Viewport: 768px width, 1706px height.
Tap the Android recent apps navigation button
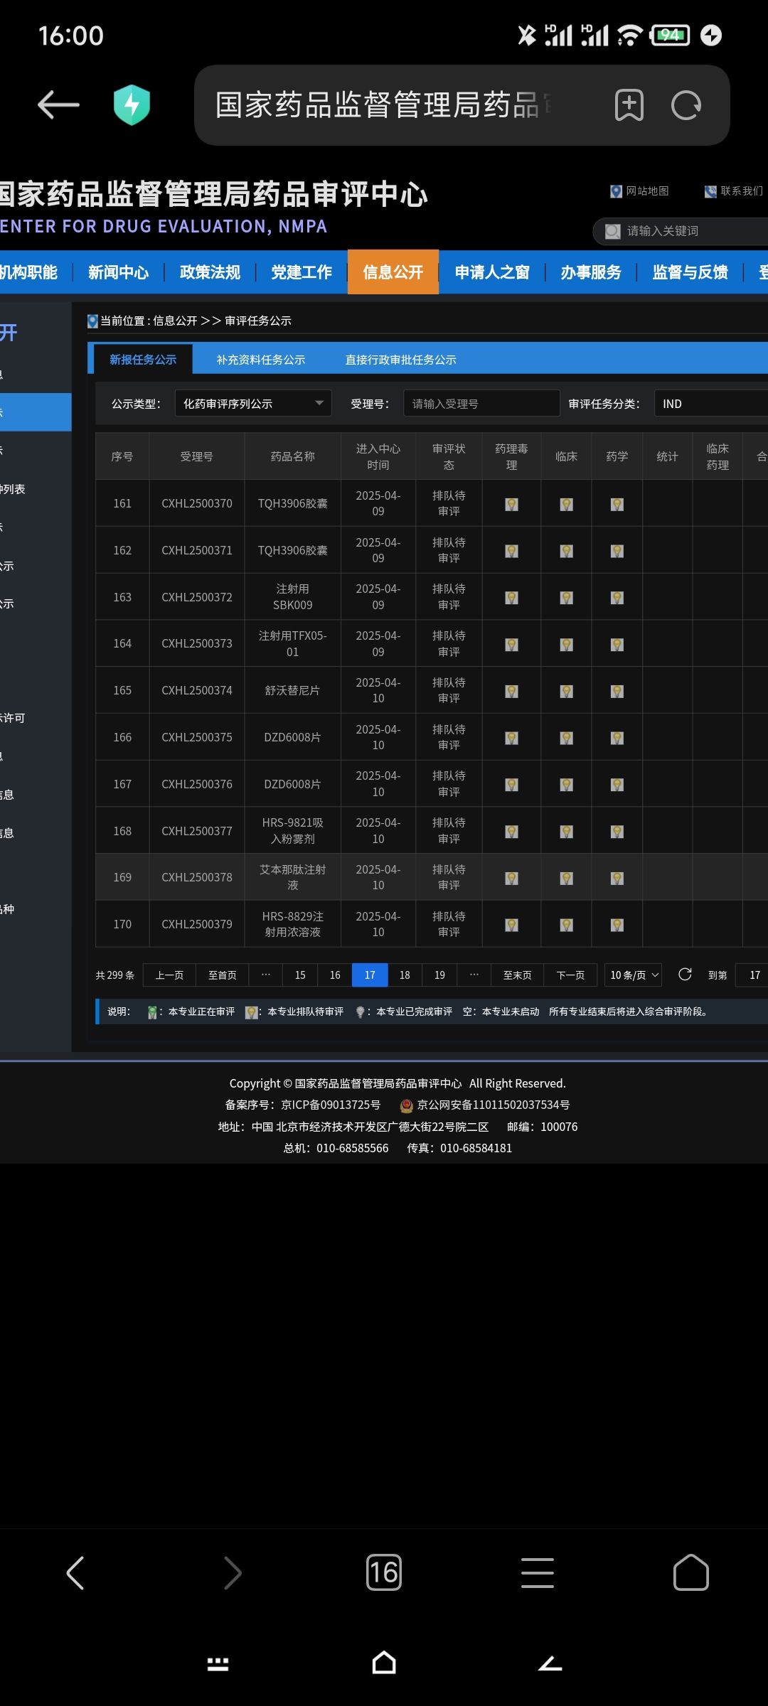coord(218,1664)
